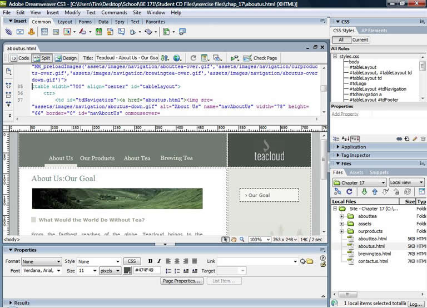
Task: Select aboutus.html in Files list
Action: click(371, 246)
